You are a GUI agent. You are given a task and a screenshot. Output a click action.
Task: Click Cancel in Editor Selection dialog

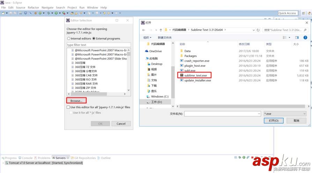tap(121, 124)
